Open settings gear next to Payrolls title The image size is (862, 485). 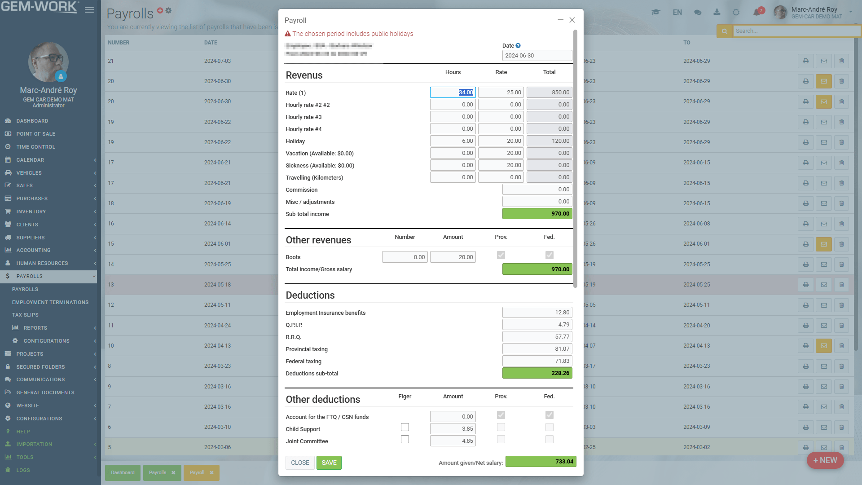[x=168, y=10]
